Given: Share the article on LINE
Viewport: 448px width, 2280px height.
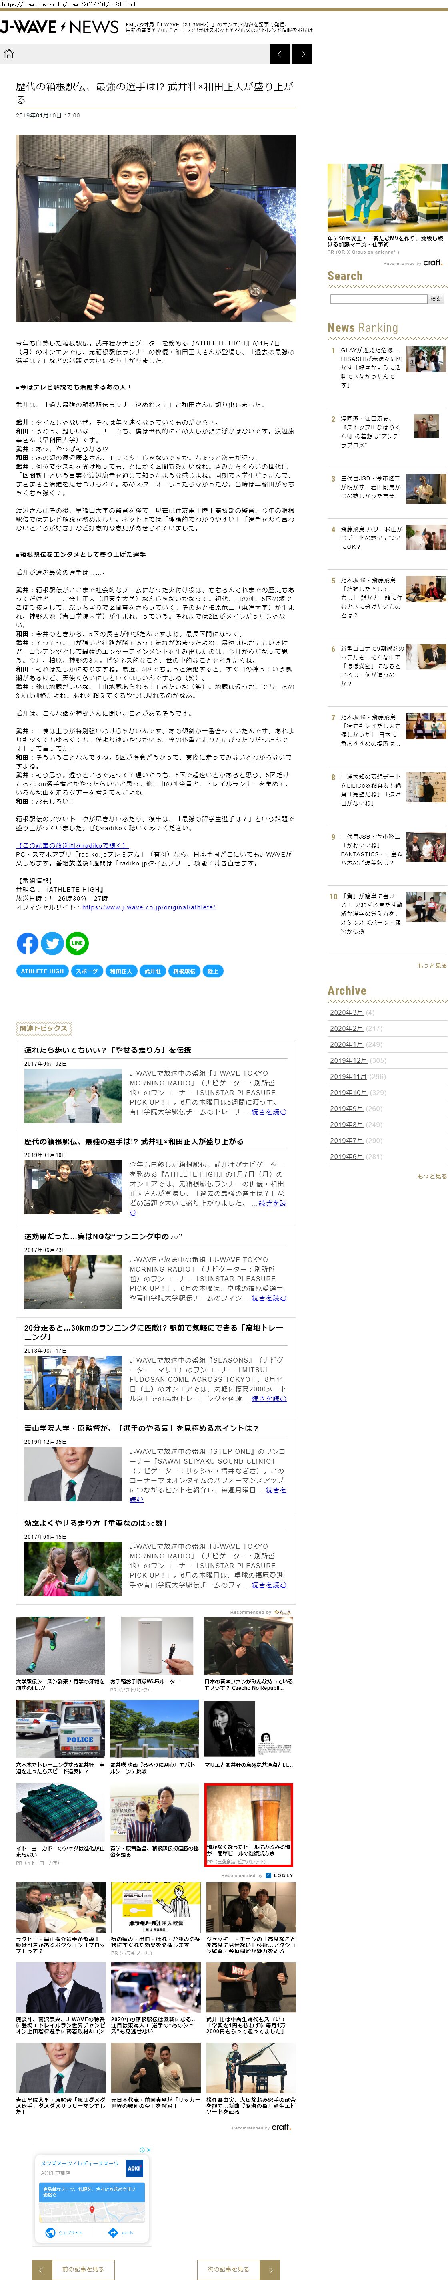Looking at the screenshot, I should click(x=77, y=943).
